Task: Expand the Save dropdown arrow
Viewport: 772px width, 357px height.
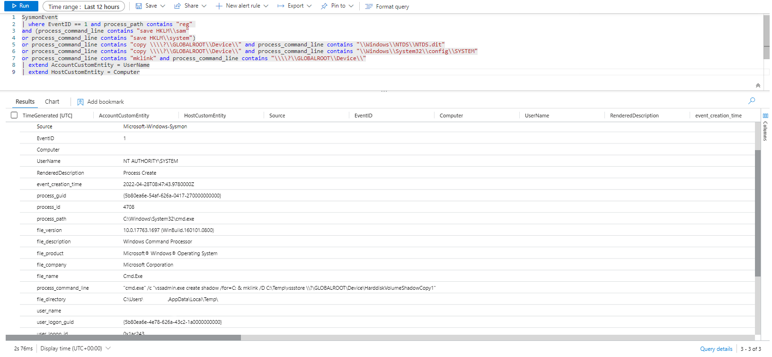Action: [x=163, y=6]
